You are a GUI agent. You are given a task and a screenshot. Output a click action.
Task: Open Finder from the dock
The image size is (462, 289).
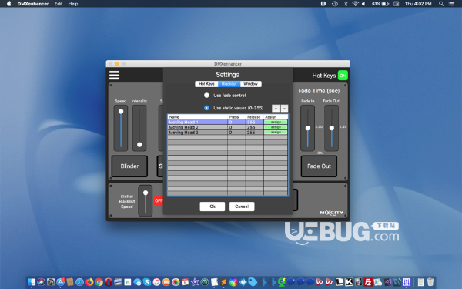(x=32, y=282)
